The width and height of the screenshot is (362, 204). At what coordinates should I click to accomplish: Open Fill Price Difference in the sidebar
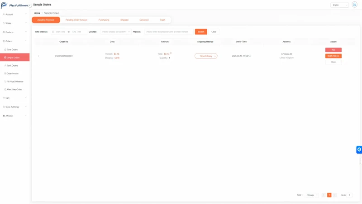tap(15, 82)
